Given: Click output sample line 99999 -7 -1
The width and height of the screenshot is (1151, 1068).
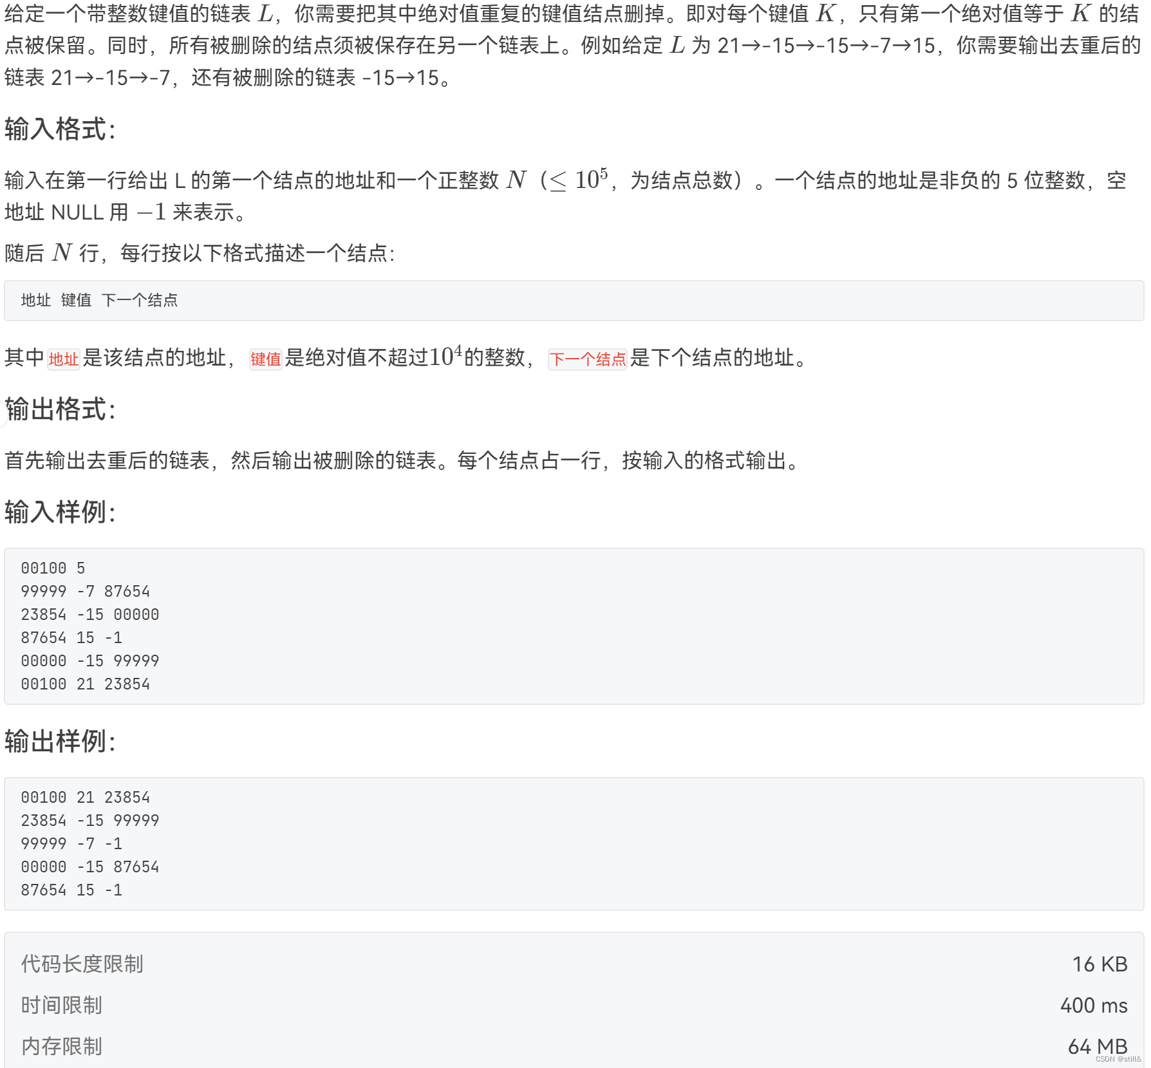Looking at the screenshot, I should point(71,843).
